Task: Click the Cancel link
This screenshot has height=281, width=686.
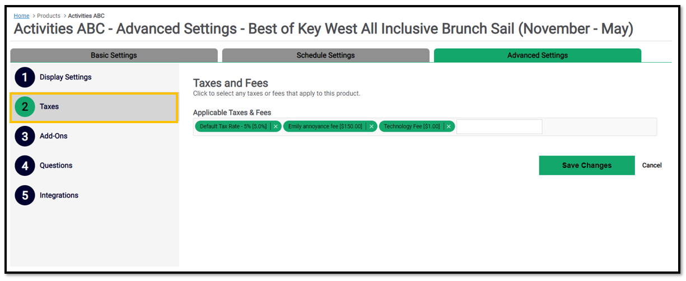Action: [652, 165]
